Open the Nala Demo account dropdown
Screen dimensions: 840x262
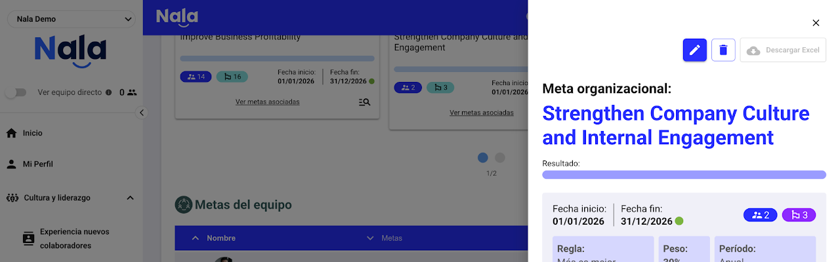click(x=71, y=20)
